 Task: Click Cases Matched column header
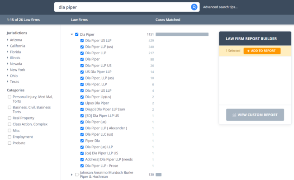click(x=168, y=20)
